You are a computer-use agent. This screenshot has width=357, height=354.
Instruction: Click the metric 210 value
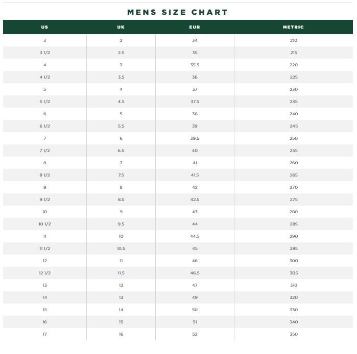coord(293,40)
